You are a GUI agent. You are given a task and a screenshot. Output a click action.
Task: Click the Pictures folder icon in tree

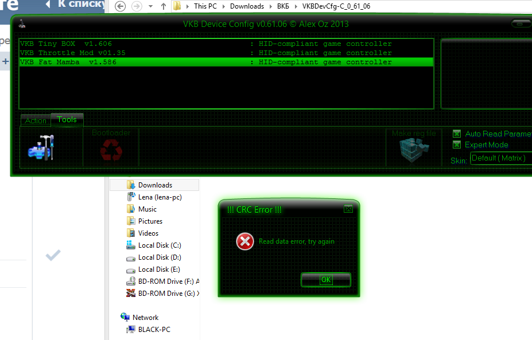coord(131,221)
